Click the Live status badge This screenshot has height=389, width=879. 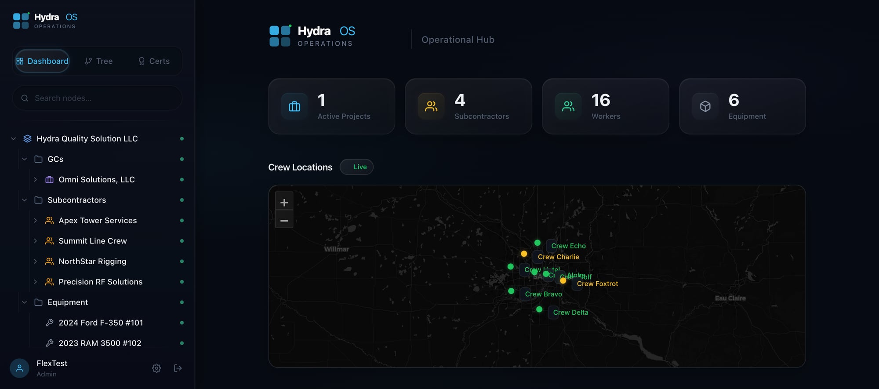[356, 167]
